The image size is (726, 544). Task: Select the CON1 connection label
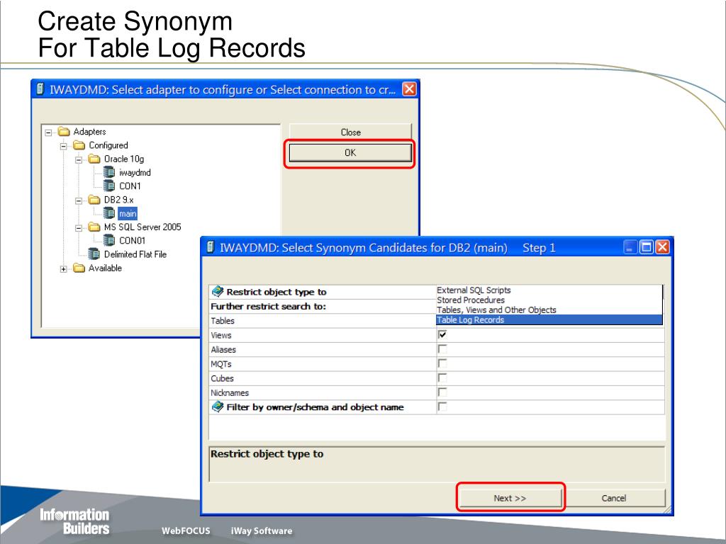pos(130,186)
